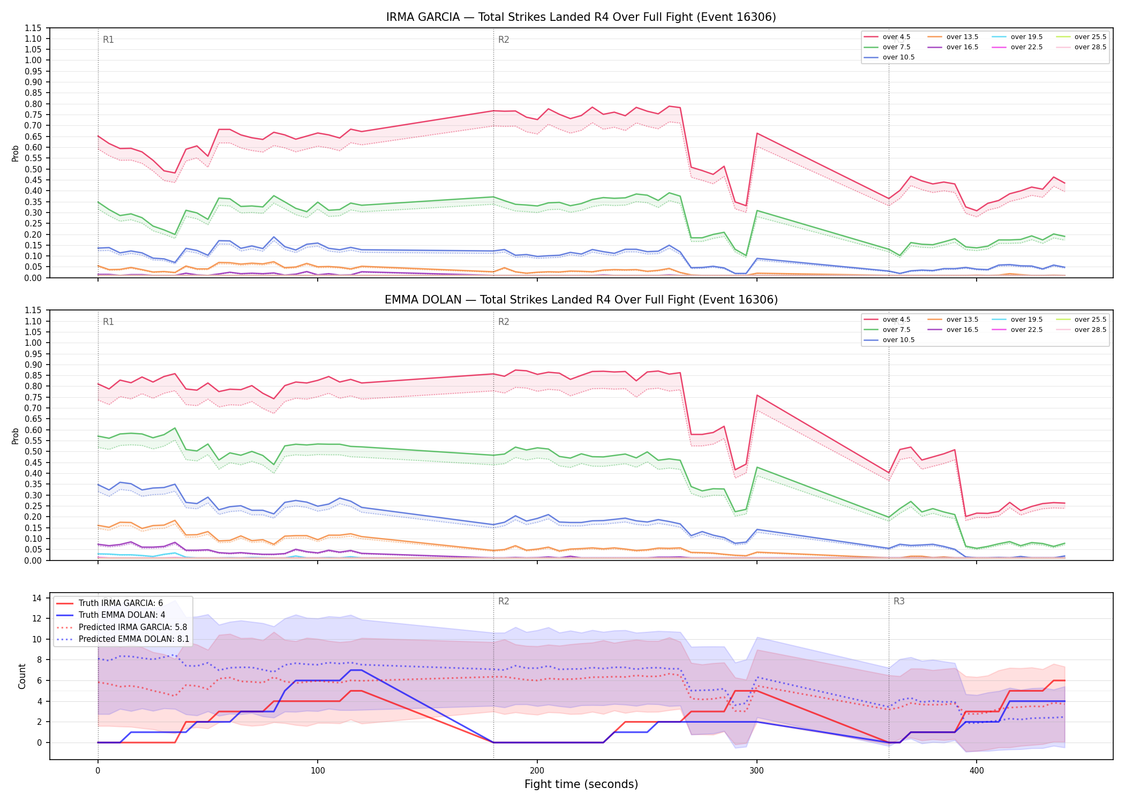The height and width of the screenshot is (803, 1125).
Task: Click 'over 13.5' label in EMMA DOLAN legend
Action: tap(962, 320)
